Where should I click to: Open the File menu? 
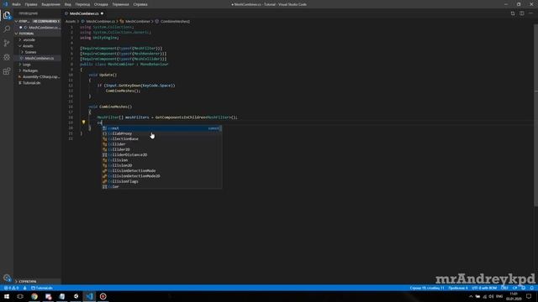tap(16, 4)
